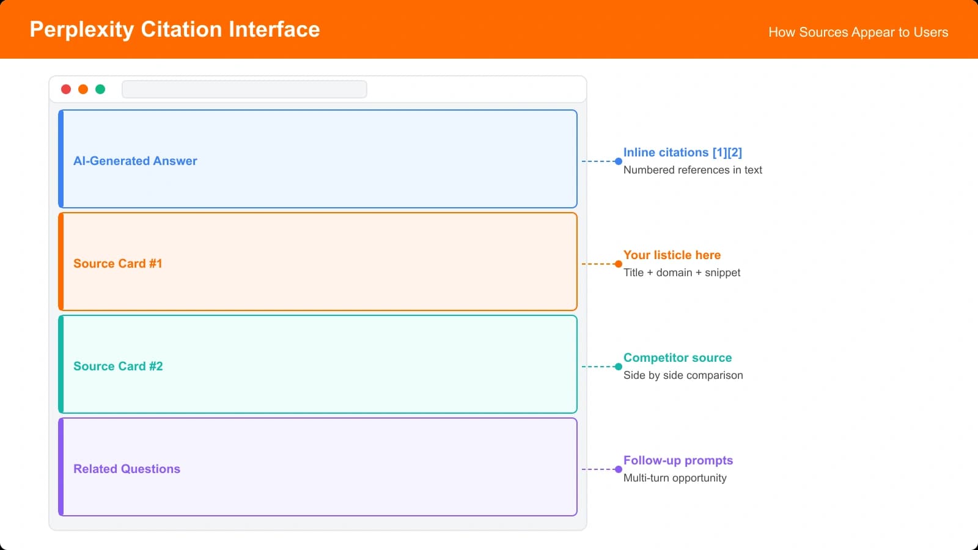Click the Follow-up prompts label
Screen dimensions: 978x550
point(678,460)
